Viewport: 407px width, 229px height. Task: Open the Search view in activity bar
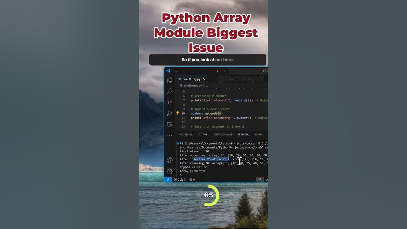[170, 91]
